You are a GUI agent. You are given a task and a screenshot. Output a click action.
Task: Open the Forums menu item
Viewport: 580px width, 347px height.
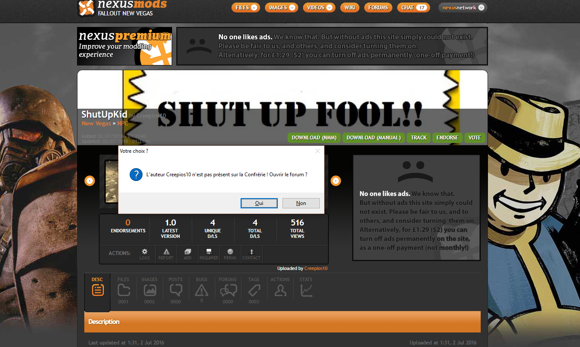(x=378, y=8)
